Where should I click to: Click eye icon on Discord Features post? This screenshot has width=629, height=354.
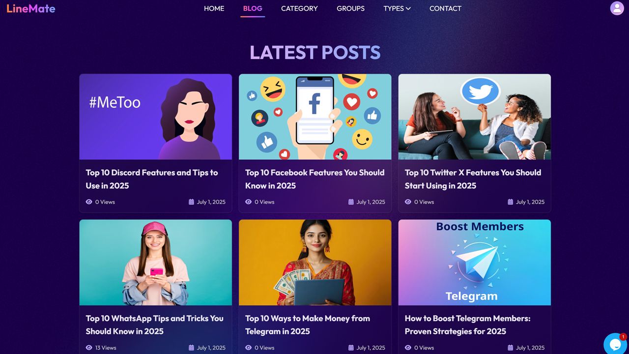pyautogui.click(x=89, y=202)
